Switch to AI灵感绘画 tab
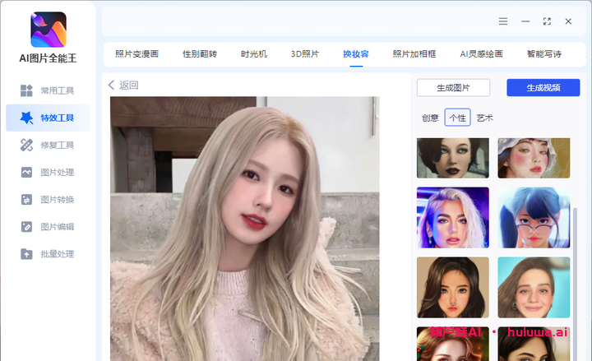The image size is (592, 361). 481,54
